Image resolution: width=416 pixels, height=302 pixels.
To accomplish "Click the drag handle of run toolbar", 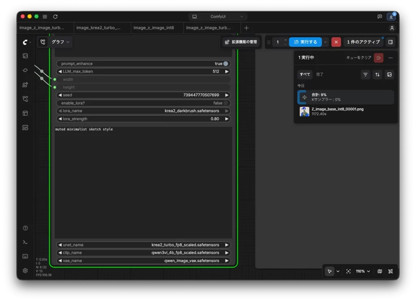I will [269, 42].
